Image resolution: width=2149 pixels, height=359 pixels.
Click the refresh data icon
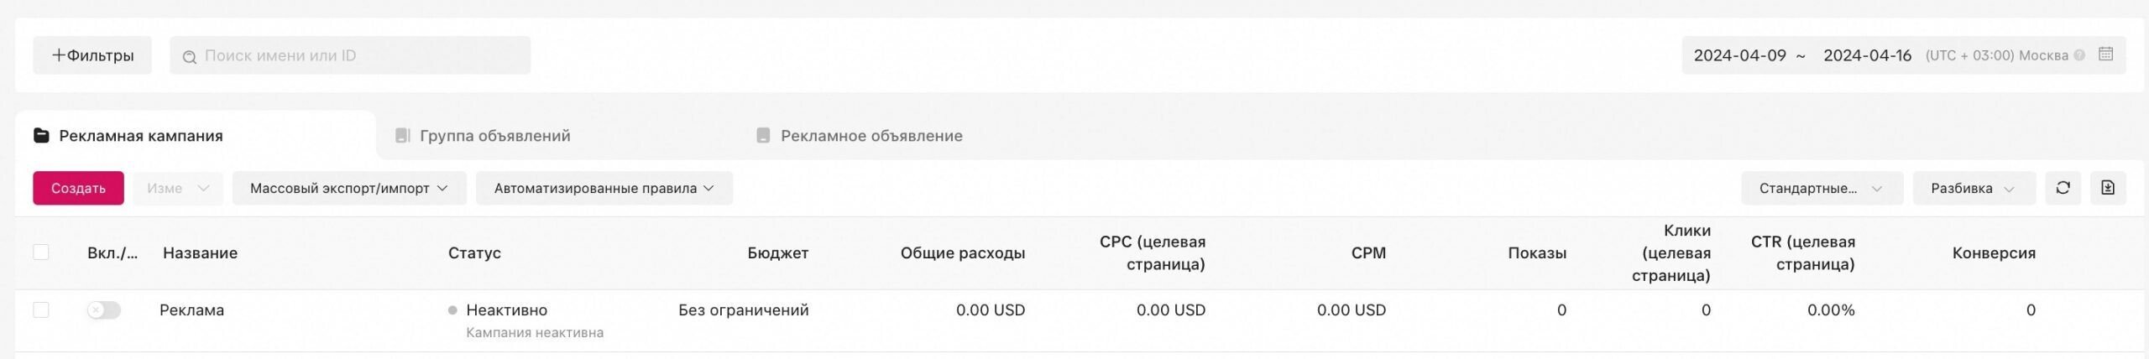coord(2063,188)
